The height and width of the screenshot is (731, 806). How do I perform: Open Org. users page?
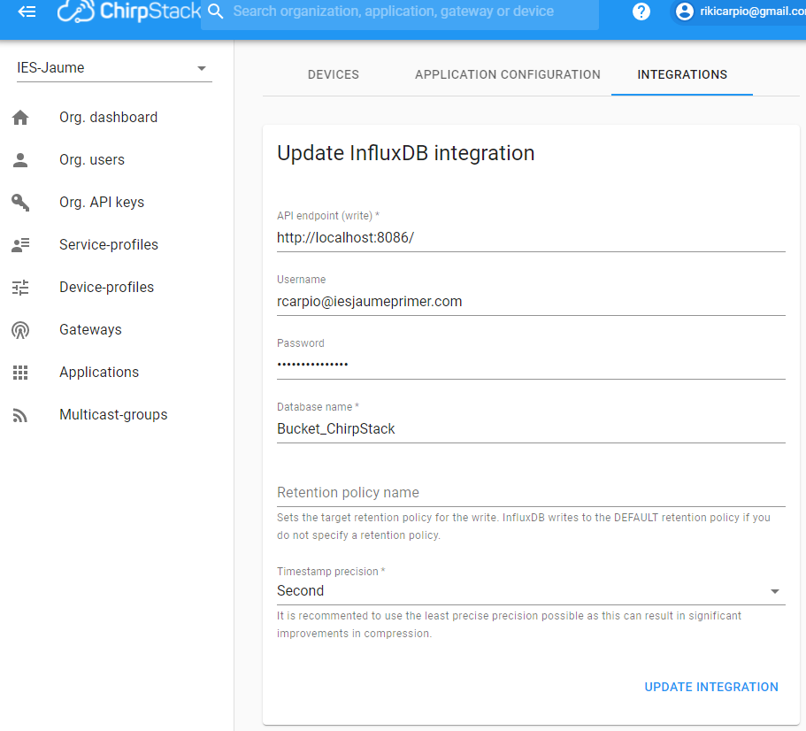coord(92,160)
